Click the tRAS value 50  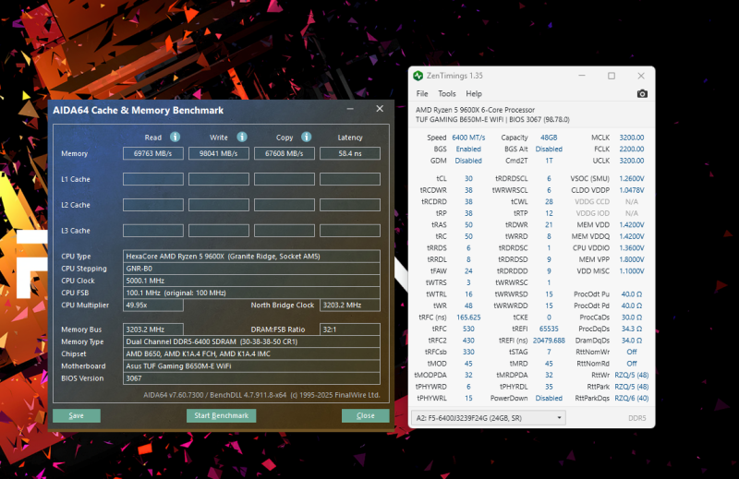pyautogui.click(x=468, y=224)
